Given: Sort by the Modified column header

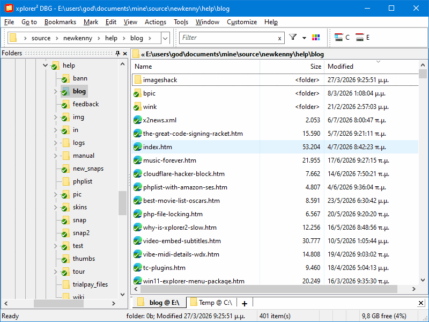Looking at the screenshot, I should click(x=372, y=67).
